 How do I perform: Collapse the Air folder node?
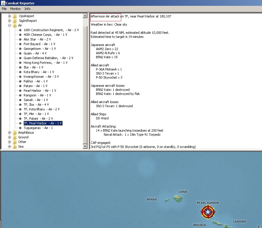pos(10,26)
